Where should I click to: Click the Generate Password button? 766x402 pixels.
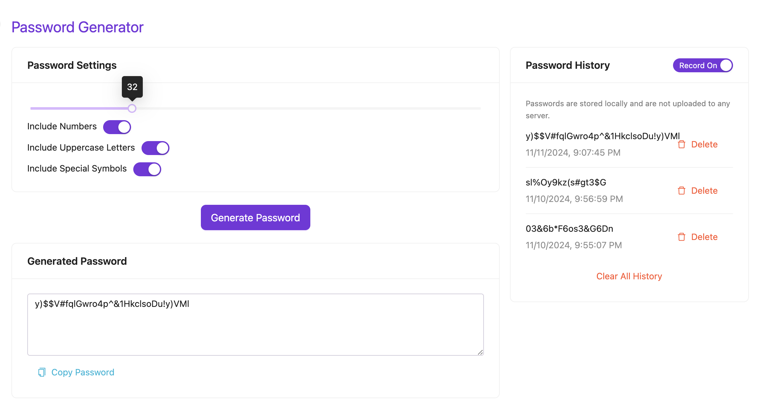(255, 217)
